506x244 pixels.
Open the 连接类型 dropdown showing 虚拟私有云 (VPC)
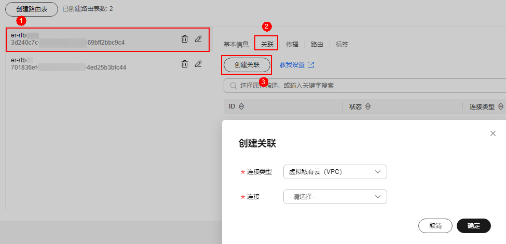[x=335, y=172]
